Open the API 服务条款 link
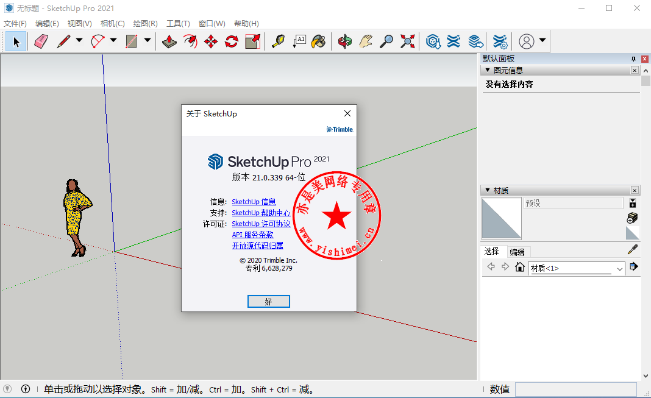 tap(252, 235)
